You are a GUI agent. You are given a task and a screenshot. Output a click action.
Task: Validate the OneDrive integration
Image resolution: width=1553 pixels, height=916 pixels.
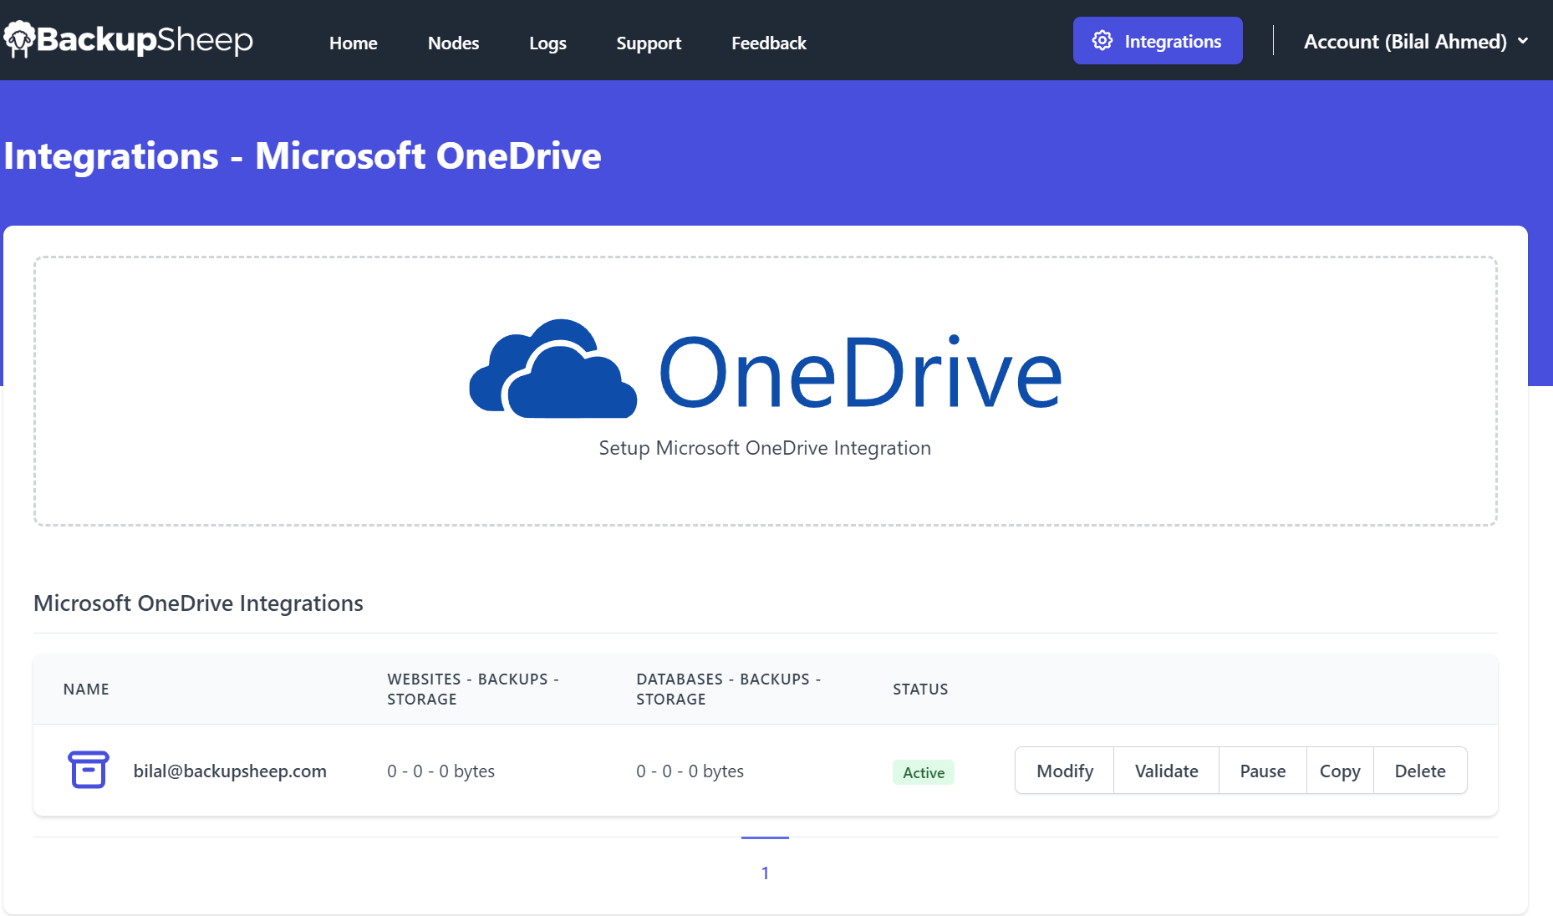[x=1166, y=771]
